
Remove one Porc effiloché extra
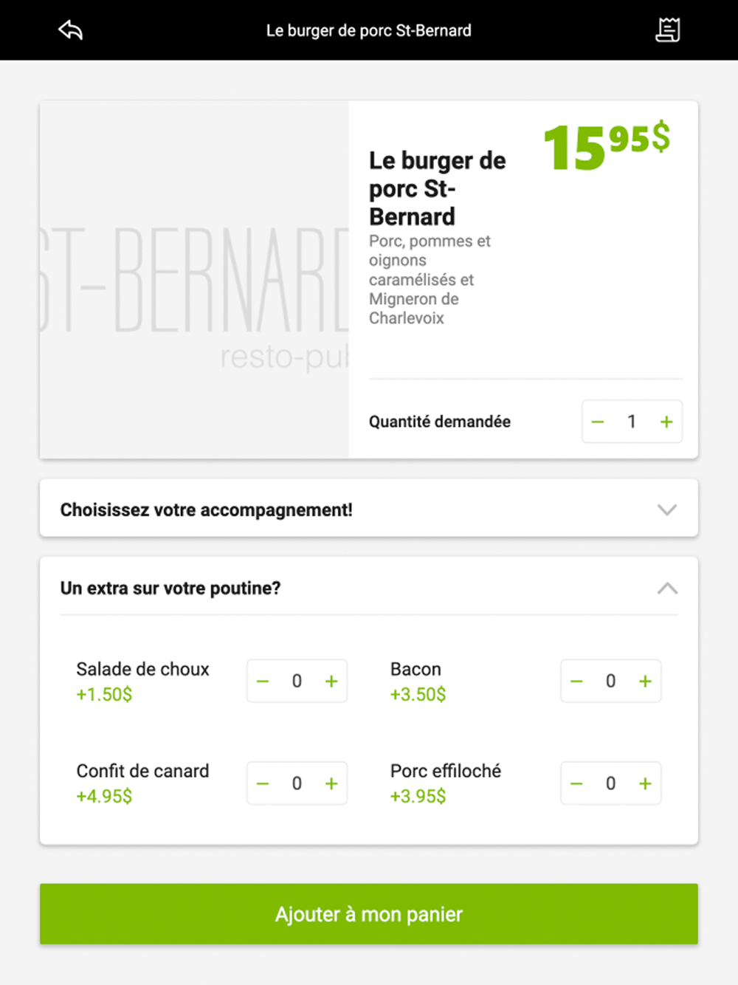[x=576, y=783]
